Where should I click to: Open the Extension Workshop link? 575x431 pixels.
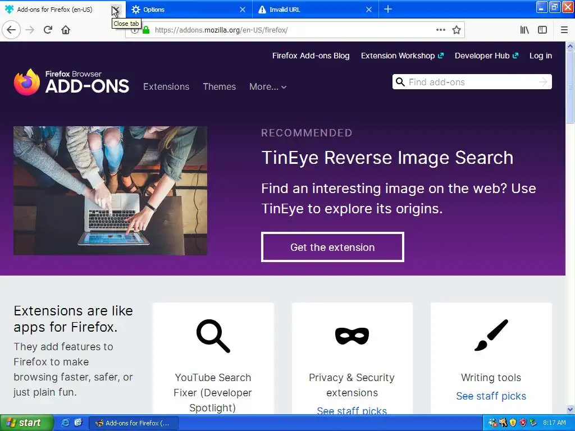[402, 56]
